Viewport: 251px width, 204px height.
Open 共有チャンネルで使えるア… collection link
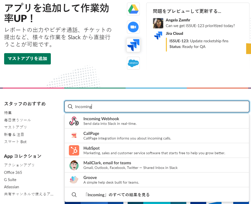point(29,194)
